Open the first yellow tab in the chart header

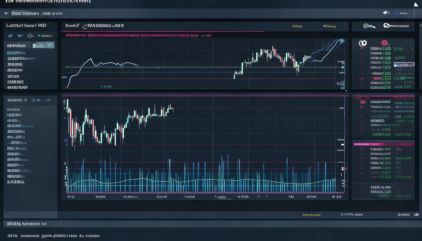click(x=297, y=26)
